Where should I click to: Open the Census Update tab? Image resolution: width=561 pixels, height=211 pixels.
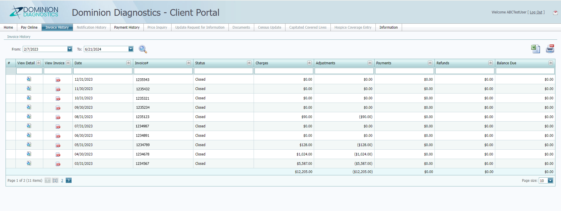click(270, 27)
